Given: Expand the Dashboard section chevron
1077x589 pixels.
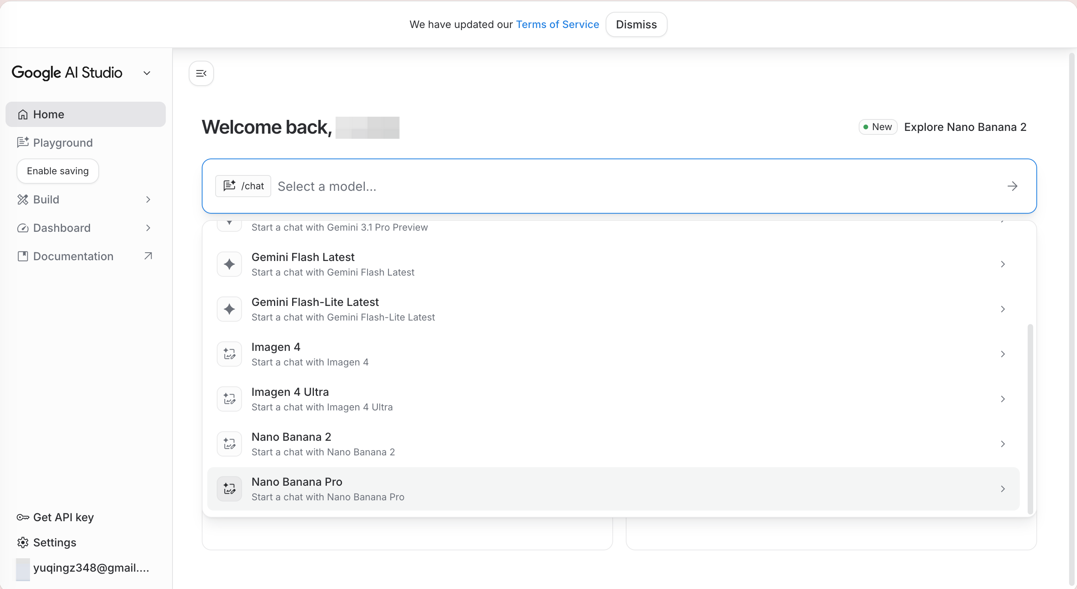Looking at the screenshot, I should (x=148, y=228).
